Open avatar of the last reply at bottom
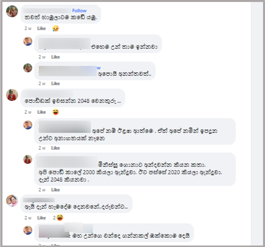This screenshot has height=247, width=265. point(28,230)
